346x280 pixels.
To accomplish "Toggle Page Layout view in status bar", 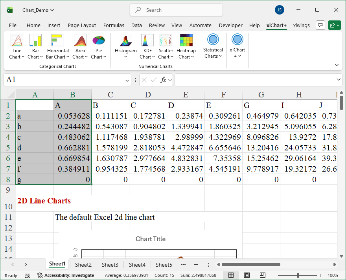I will point(247,275).
